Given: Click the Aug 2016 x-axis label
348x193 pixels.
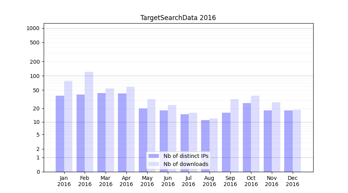Looking at the screenshot, I should pos(209,181).
